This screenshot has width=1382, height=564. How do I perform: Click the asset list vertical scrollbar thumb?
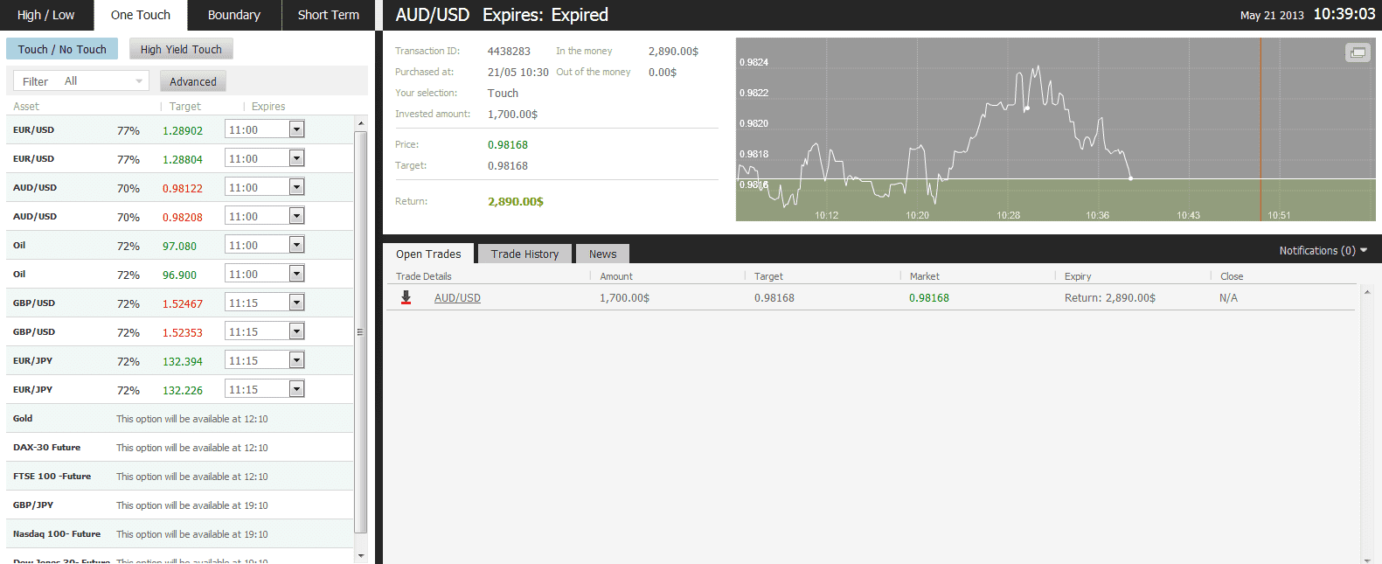coord(360,331)
